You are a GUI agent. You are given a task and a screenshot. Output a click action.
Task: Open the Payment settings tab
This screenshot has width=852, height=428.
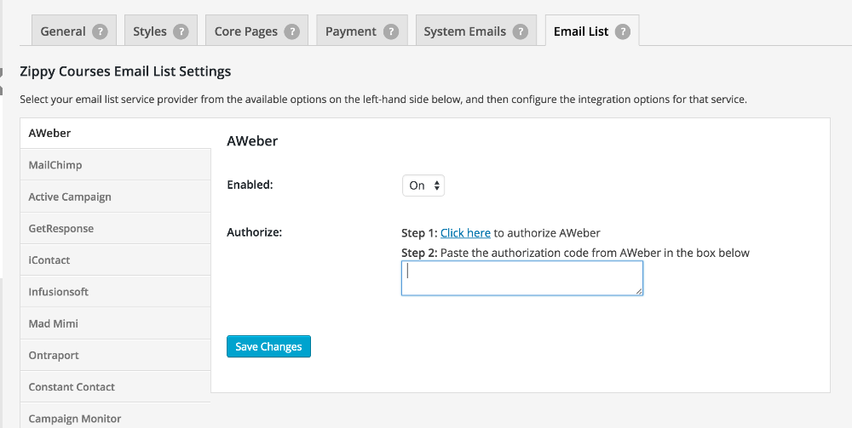click(362, 31)
